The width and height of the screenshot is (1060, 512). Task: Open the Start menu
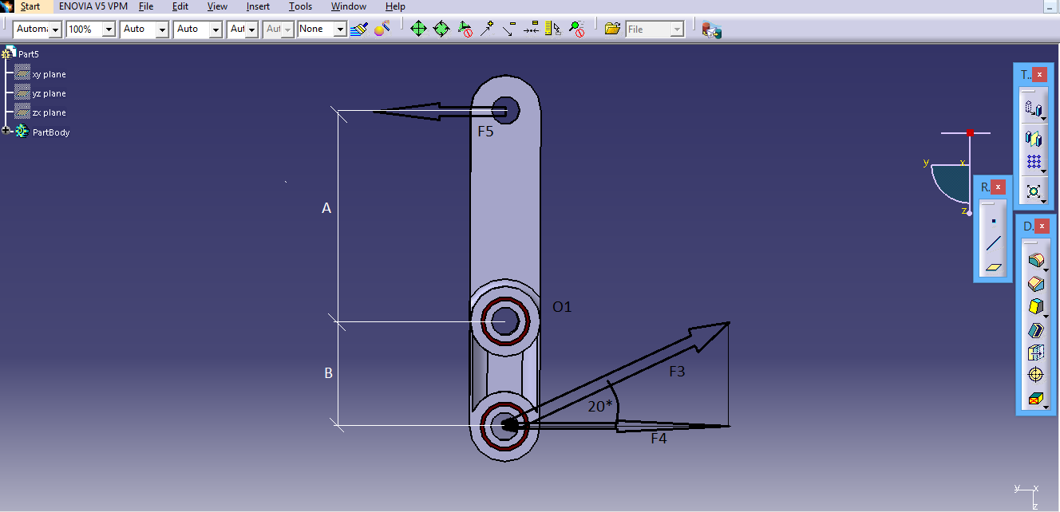click(30, 6)
